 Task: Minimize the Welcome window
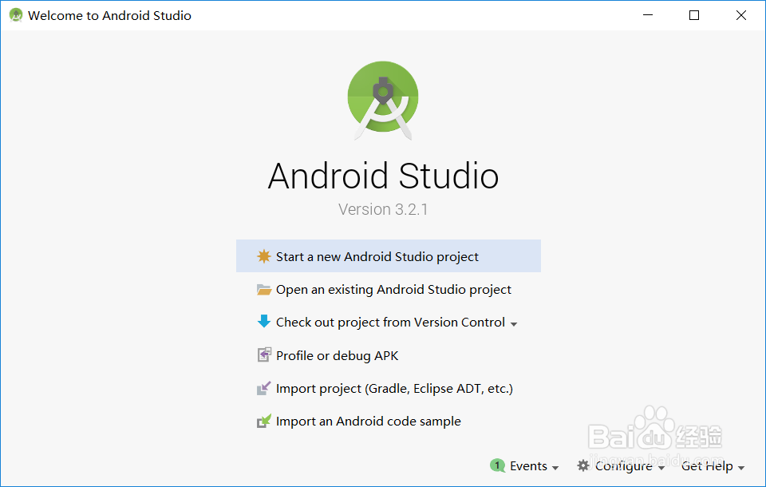[648, 15]
